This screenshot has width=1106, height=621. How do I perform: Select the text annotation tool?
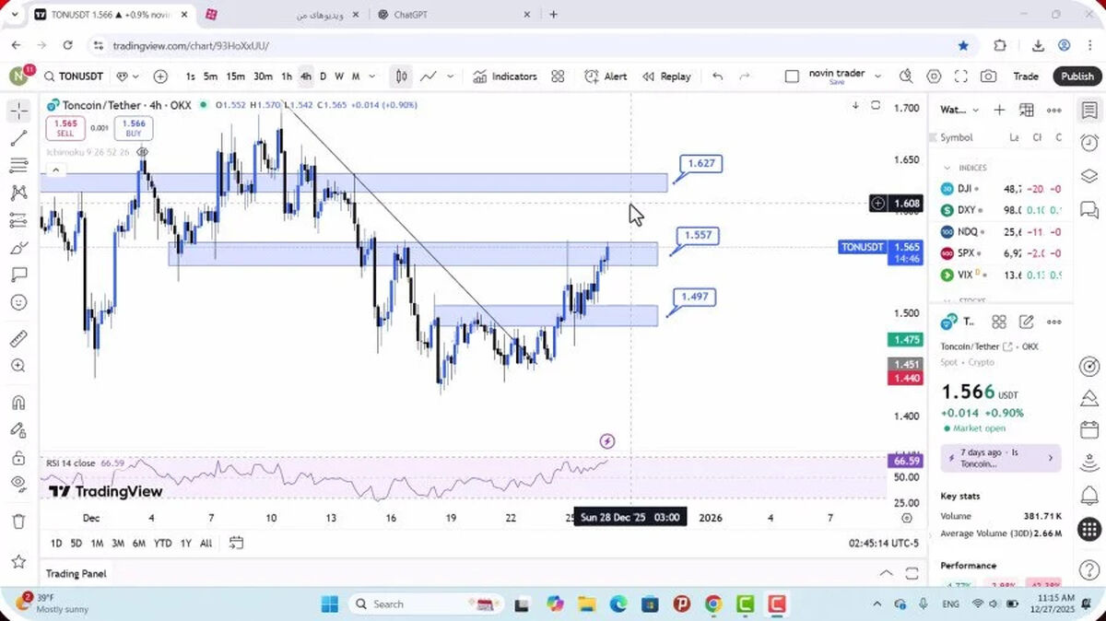coord(18,275)
